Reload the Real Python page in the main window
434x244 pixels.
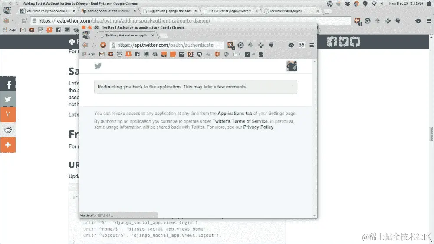[24, 21]
